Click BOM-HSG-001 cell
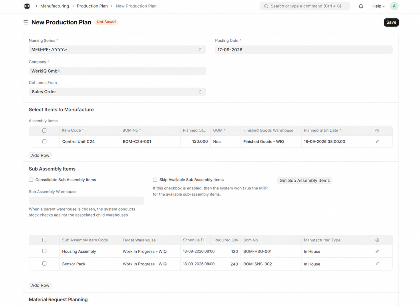The width and height of the screenshot is (420, 306). click(271, 251)
